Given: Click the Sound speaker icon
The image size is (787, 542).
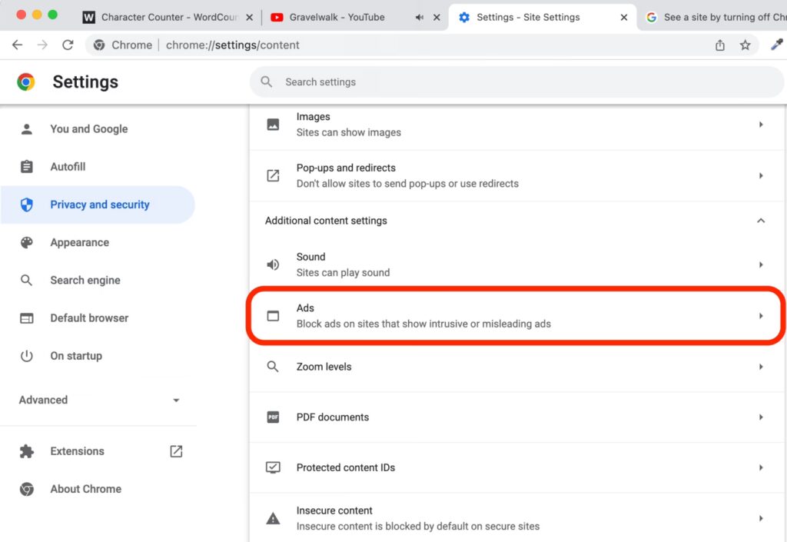Looking at the screenshot, I should (273, 264).
